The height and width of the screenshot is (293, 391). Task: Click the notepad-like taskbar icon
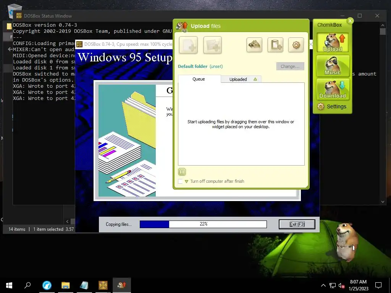84,285
